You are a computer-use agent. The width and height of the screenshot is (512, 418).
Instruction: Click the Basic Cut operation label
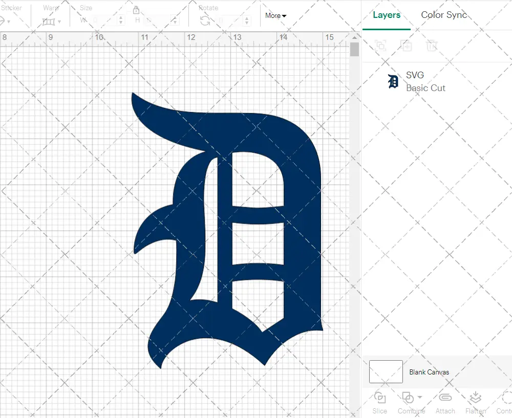pos(425,88)
